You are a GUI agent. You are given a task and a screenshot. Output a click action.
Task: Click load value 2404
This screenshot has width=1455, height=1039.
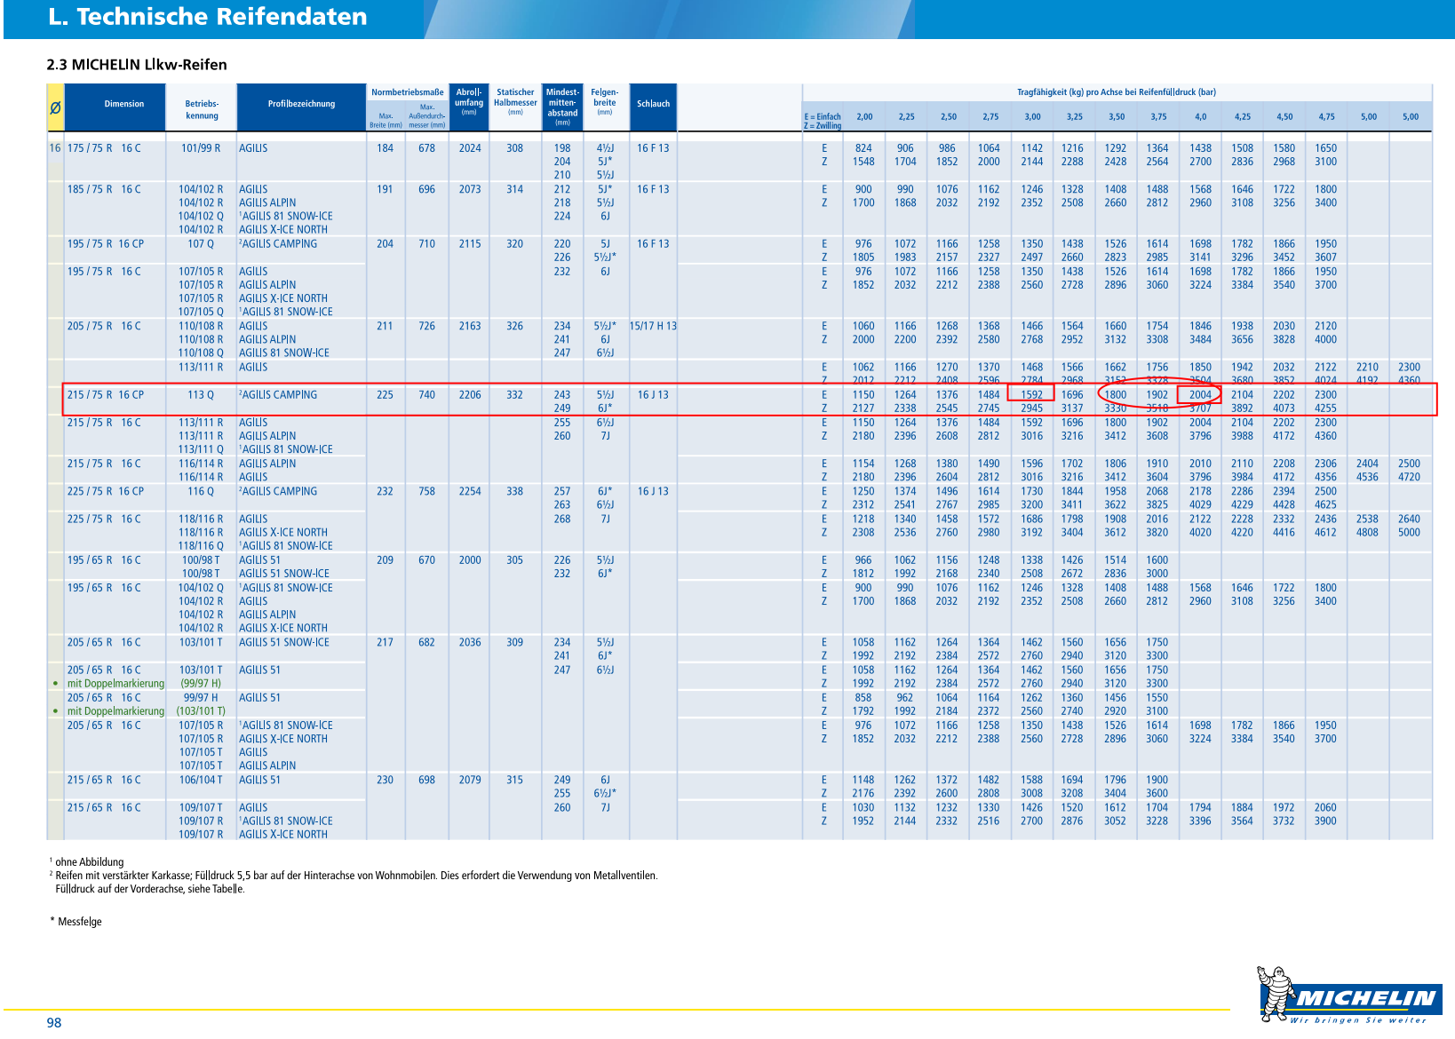[x=1368, y=464]
